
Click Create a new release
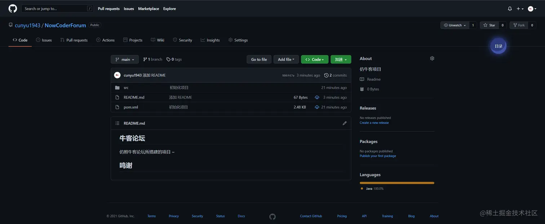(374, 123)
